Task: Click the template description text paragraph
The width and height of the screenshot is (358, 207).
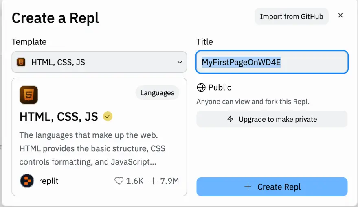Action: click(92, 148)
